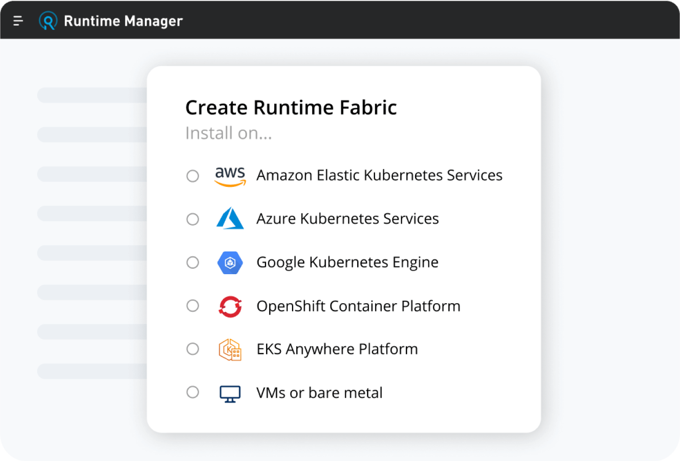Select the Azure Kubernetes Services radio button

(193, 219)
